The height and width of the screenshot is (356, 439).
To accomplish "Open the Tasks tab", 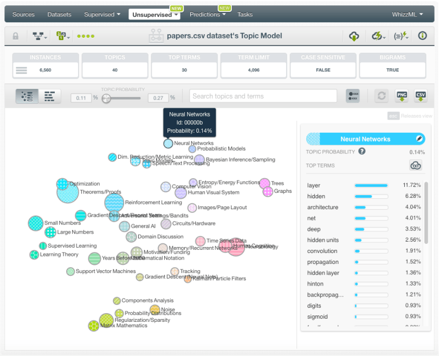I will pos(245,15).
